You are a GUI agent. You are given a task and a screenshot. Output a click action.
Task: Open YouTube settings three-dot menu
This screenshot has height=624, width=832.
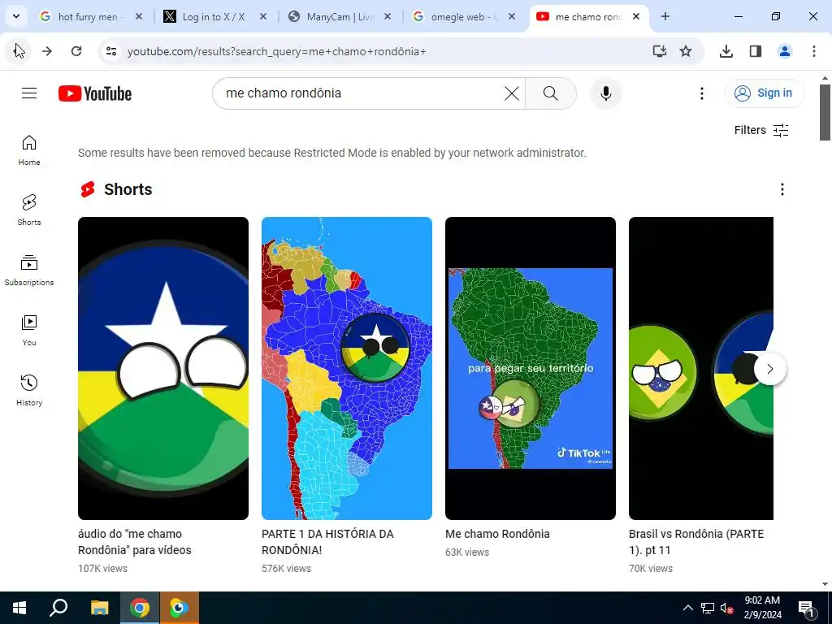(x=701, y=93)
